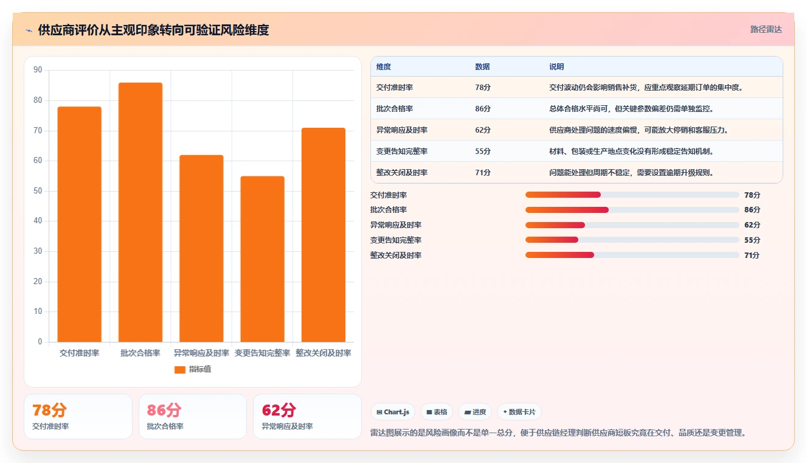Click the 说明 column header

tap(556, 67)
